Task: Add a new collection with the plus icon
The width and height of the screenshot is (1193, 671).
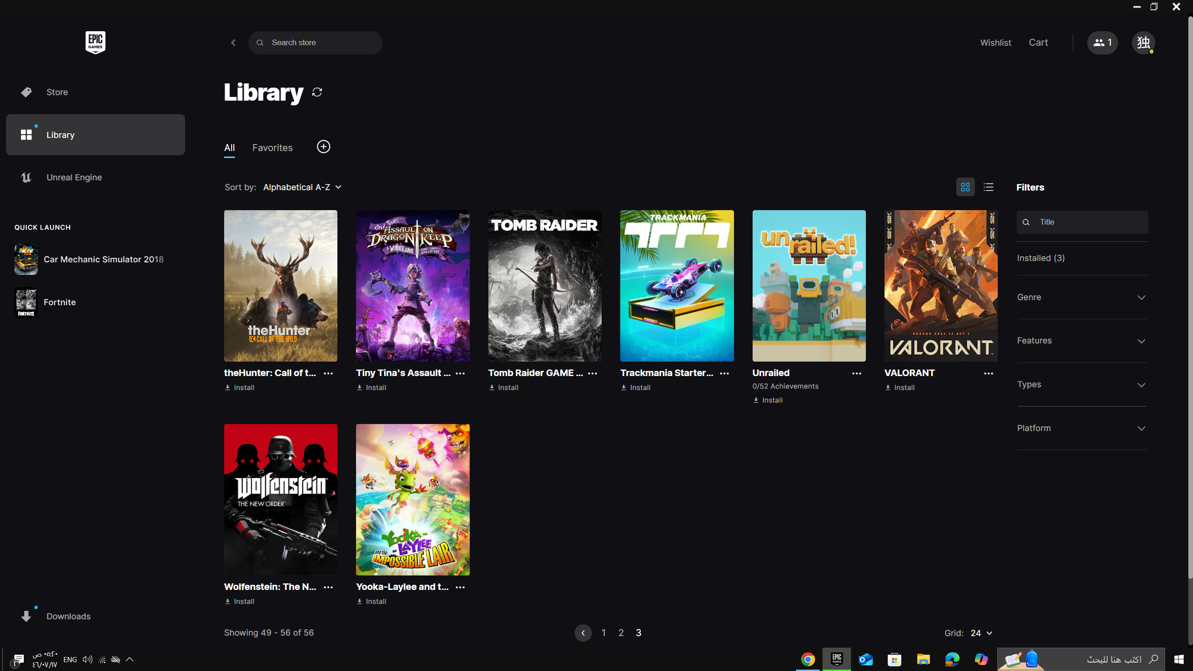Action: tap(323, 147)
